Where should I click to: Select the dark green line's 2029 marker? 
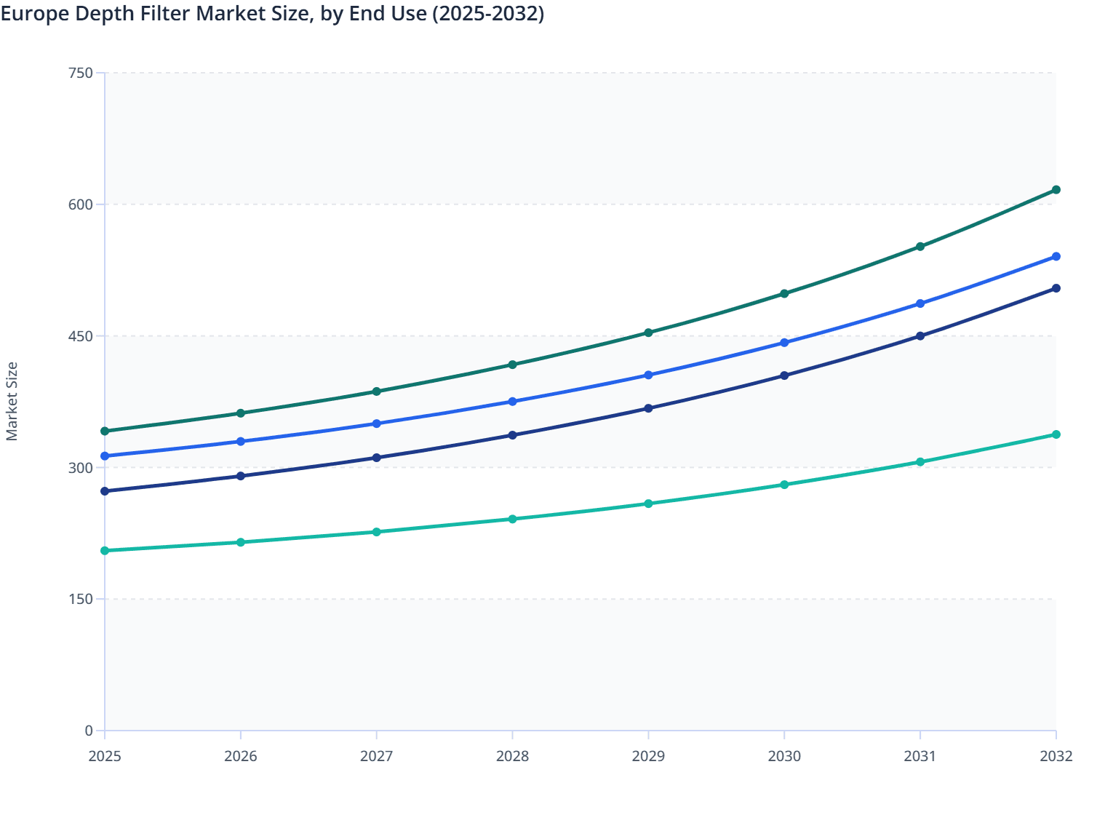648,333
